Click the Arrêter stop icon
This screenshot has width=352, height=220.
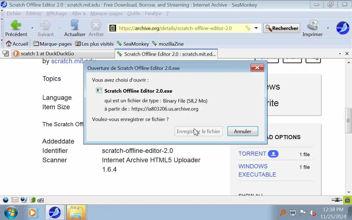(x=96, y=25)
